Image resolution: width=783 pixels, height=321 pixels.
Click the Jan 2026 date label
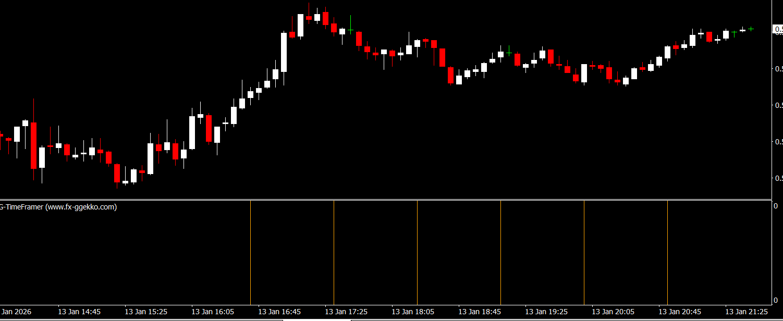16,312
